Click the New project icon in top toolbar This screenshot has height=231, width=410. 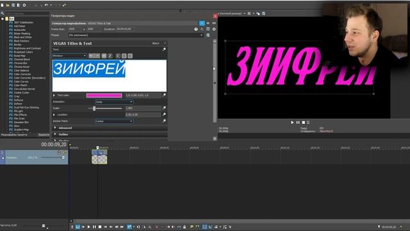[2, 5]
